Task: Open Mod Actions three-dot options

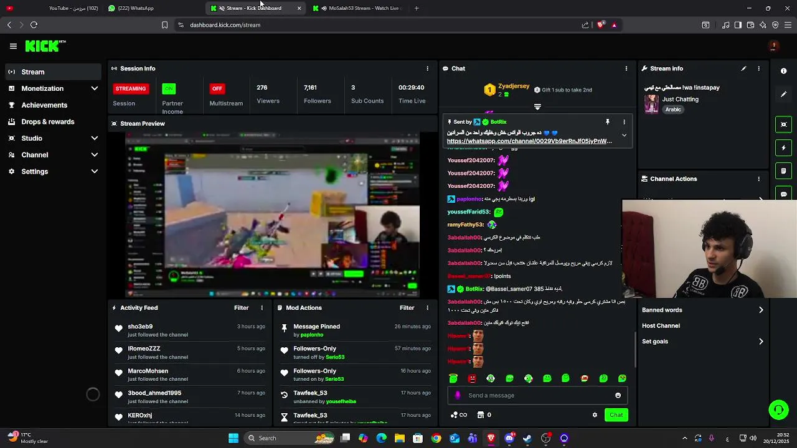Action: (x=427, y=308)
